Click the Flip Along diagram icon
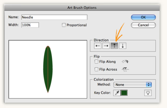 [x=125, y=62]
